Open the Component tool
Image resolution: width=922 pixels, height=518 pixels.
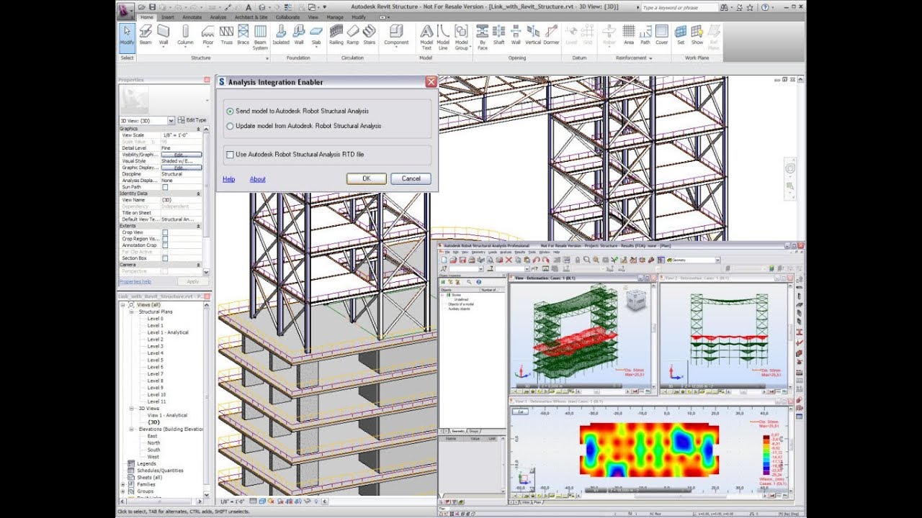point(396,35)
